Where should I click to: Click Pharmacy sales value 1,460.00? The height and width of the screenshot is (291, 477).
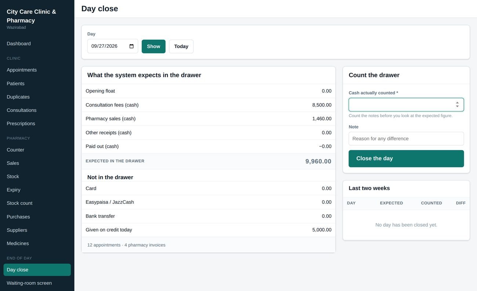(x=322, y=119)
